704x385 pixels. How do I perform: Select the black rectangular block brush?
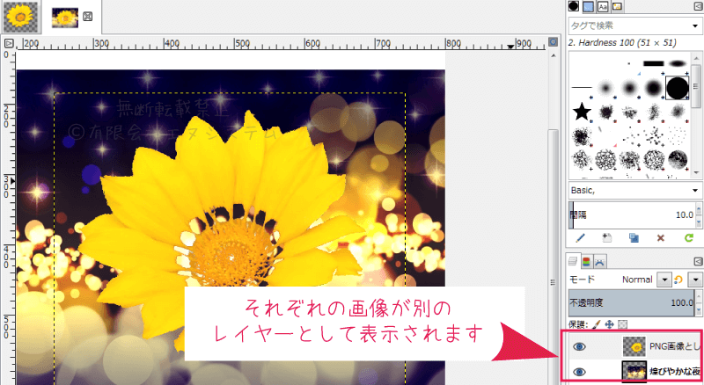653,63
